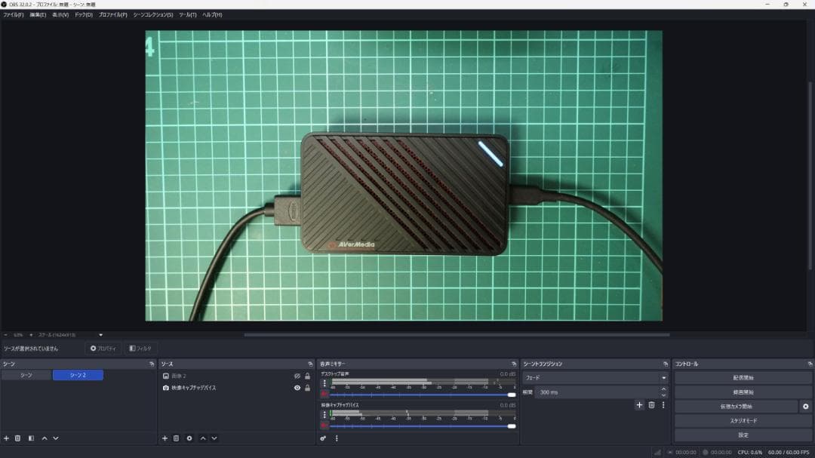Move the selected source up with the arrow icon
Image resolution: width=815 pixels, height=458 pixels.
pyautogui.click(x=202, y=438)
